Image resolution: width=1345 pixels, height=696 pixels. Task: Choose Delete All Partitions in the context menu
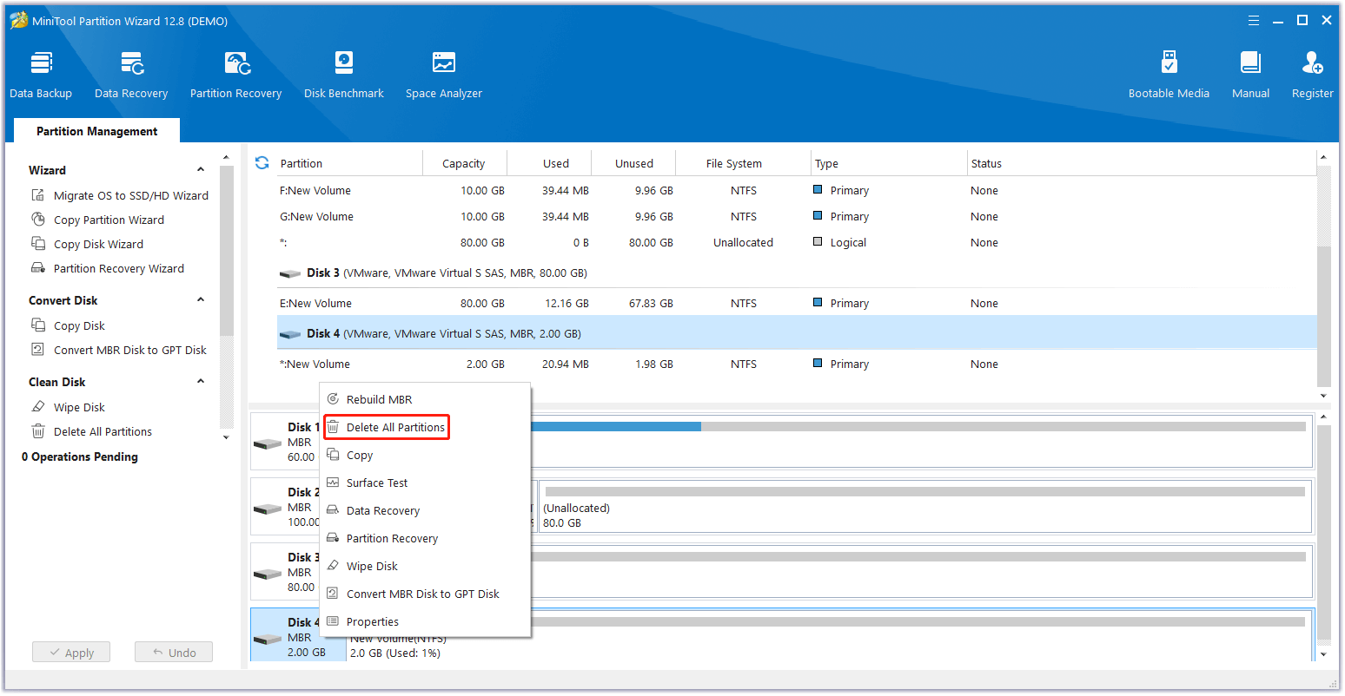coord(426,427)
